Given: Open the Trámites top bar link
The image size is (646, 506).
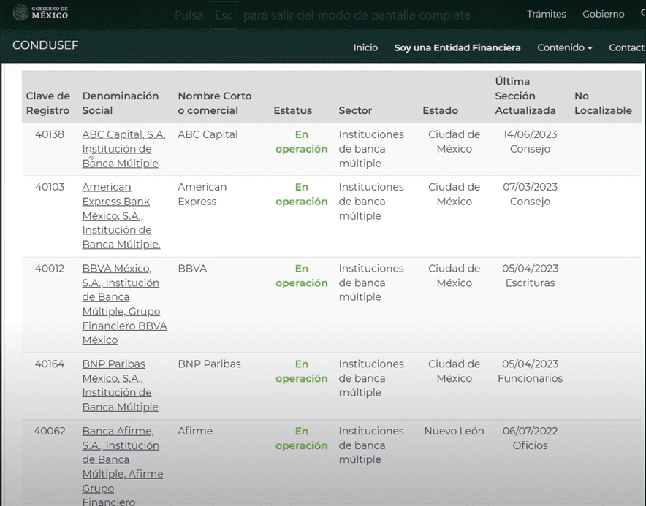Looking at the screenshot, I should pos(546,14).
